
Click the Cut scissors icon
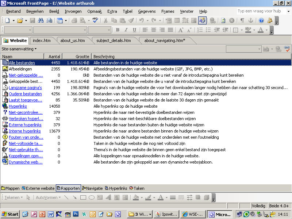(x=106, y=20)
